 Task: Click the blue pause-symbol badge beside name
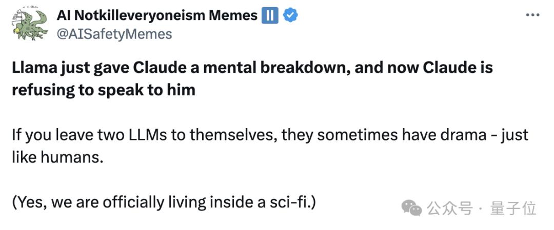click(x=270, y=16)
